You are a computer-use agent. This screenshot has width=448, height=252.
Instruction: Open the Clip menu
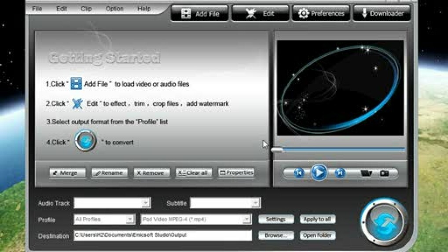coord(86,8)
